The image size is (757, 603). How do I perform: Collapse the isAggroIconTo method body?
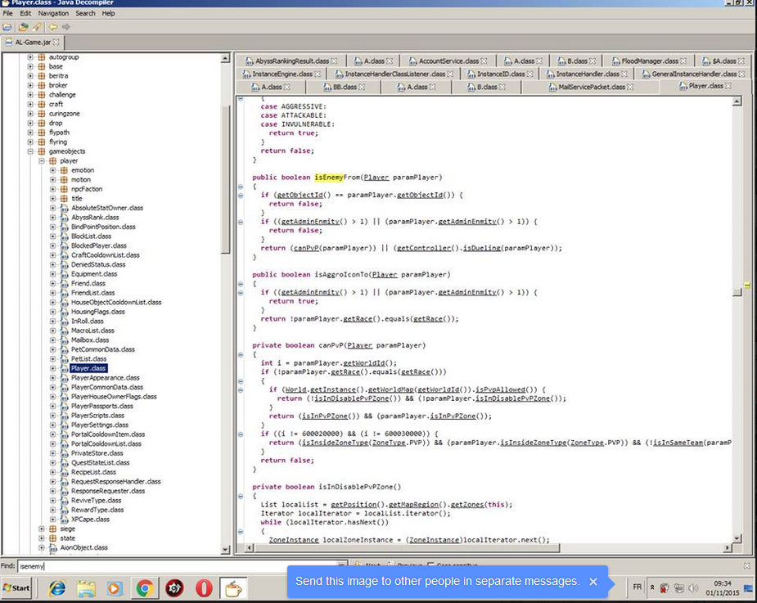pyautogui.click(x=241, y=284)
